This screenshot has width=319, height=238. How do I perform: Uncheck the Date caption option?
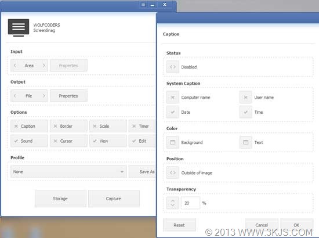pos(173,112)
